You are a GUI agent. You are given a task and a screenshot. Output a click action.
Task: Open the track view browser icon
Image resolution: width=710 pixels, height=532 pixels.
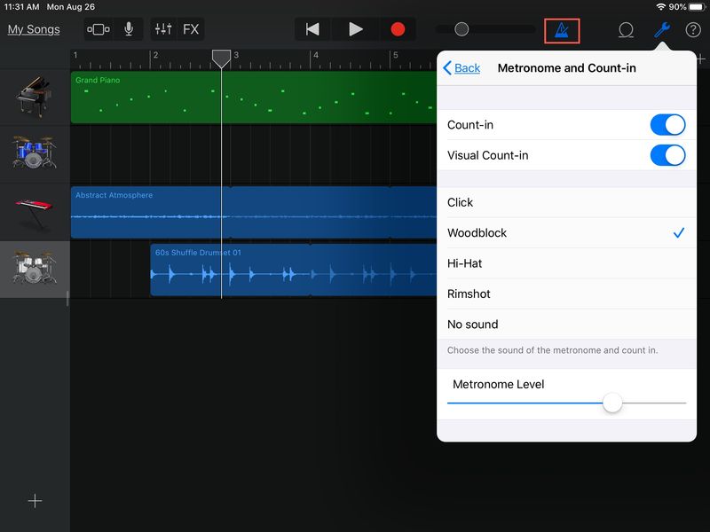99,29
